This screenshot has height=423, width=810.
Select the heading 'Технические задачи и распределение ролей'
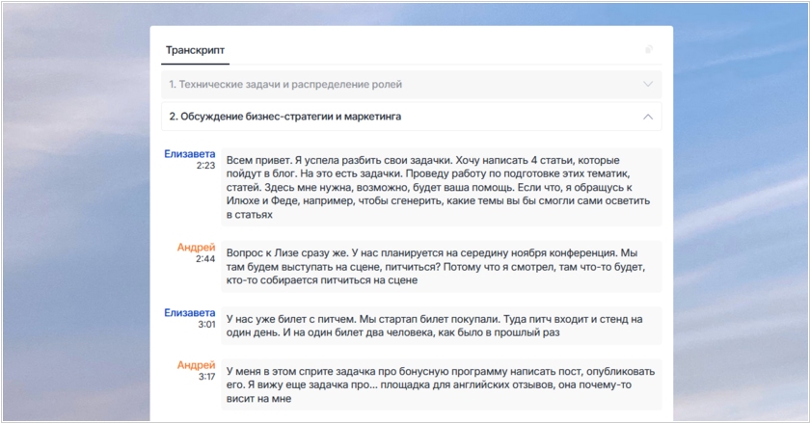click(x=285, y=85)
